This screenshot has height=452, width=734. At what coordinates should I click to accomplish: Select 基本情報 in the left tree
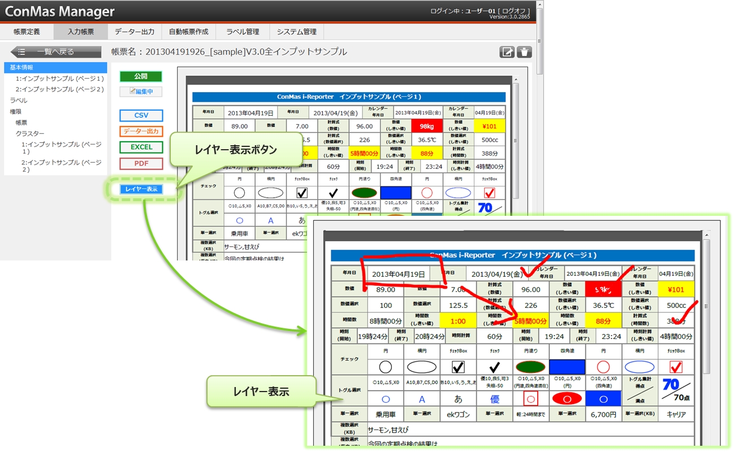click(x=55, y=68)
